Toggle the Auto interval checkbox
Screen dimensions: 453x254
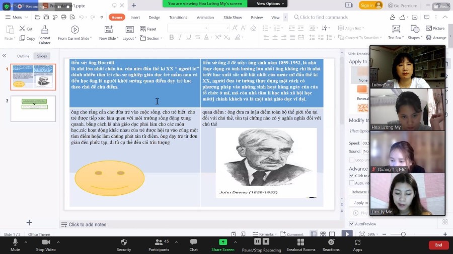pyautogui.click(x=352, y=183)
